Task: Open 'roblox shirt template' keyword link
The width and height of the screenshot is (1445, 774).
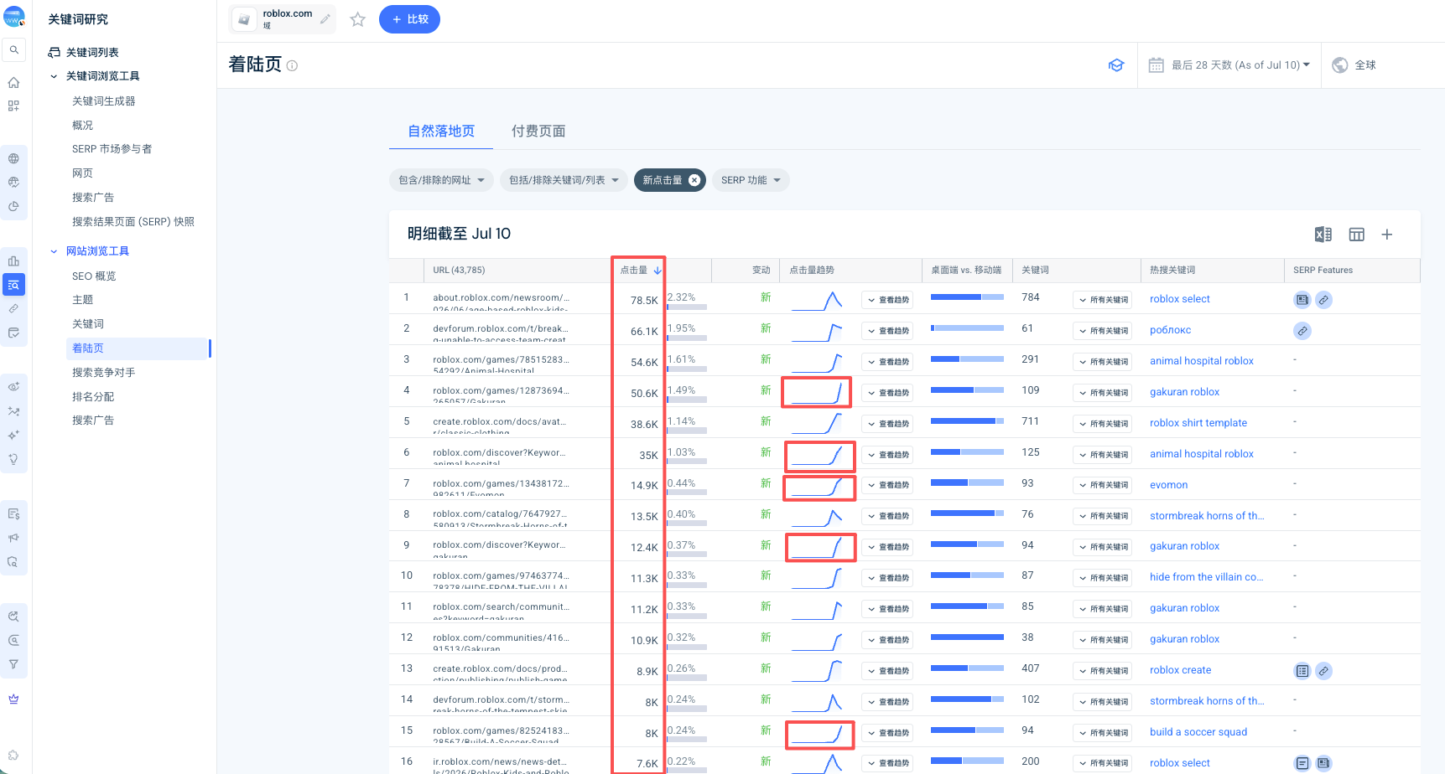Action: pyautogui.click(x=1198, y=423)
